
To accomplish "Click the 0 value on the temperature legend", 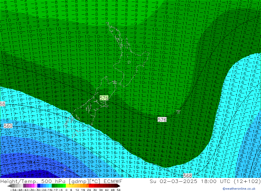I will tap(66, 190).
